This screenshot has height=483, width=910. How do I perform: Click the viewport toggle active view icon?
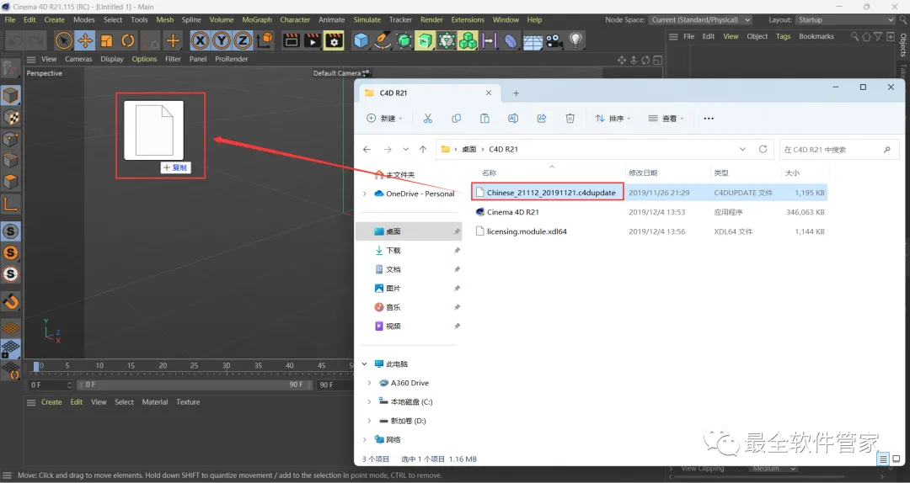coord(657,60)
